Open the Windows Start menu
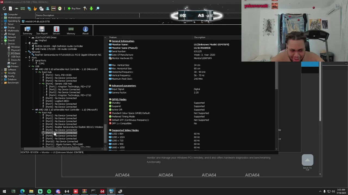 coord(4,191)
